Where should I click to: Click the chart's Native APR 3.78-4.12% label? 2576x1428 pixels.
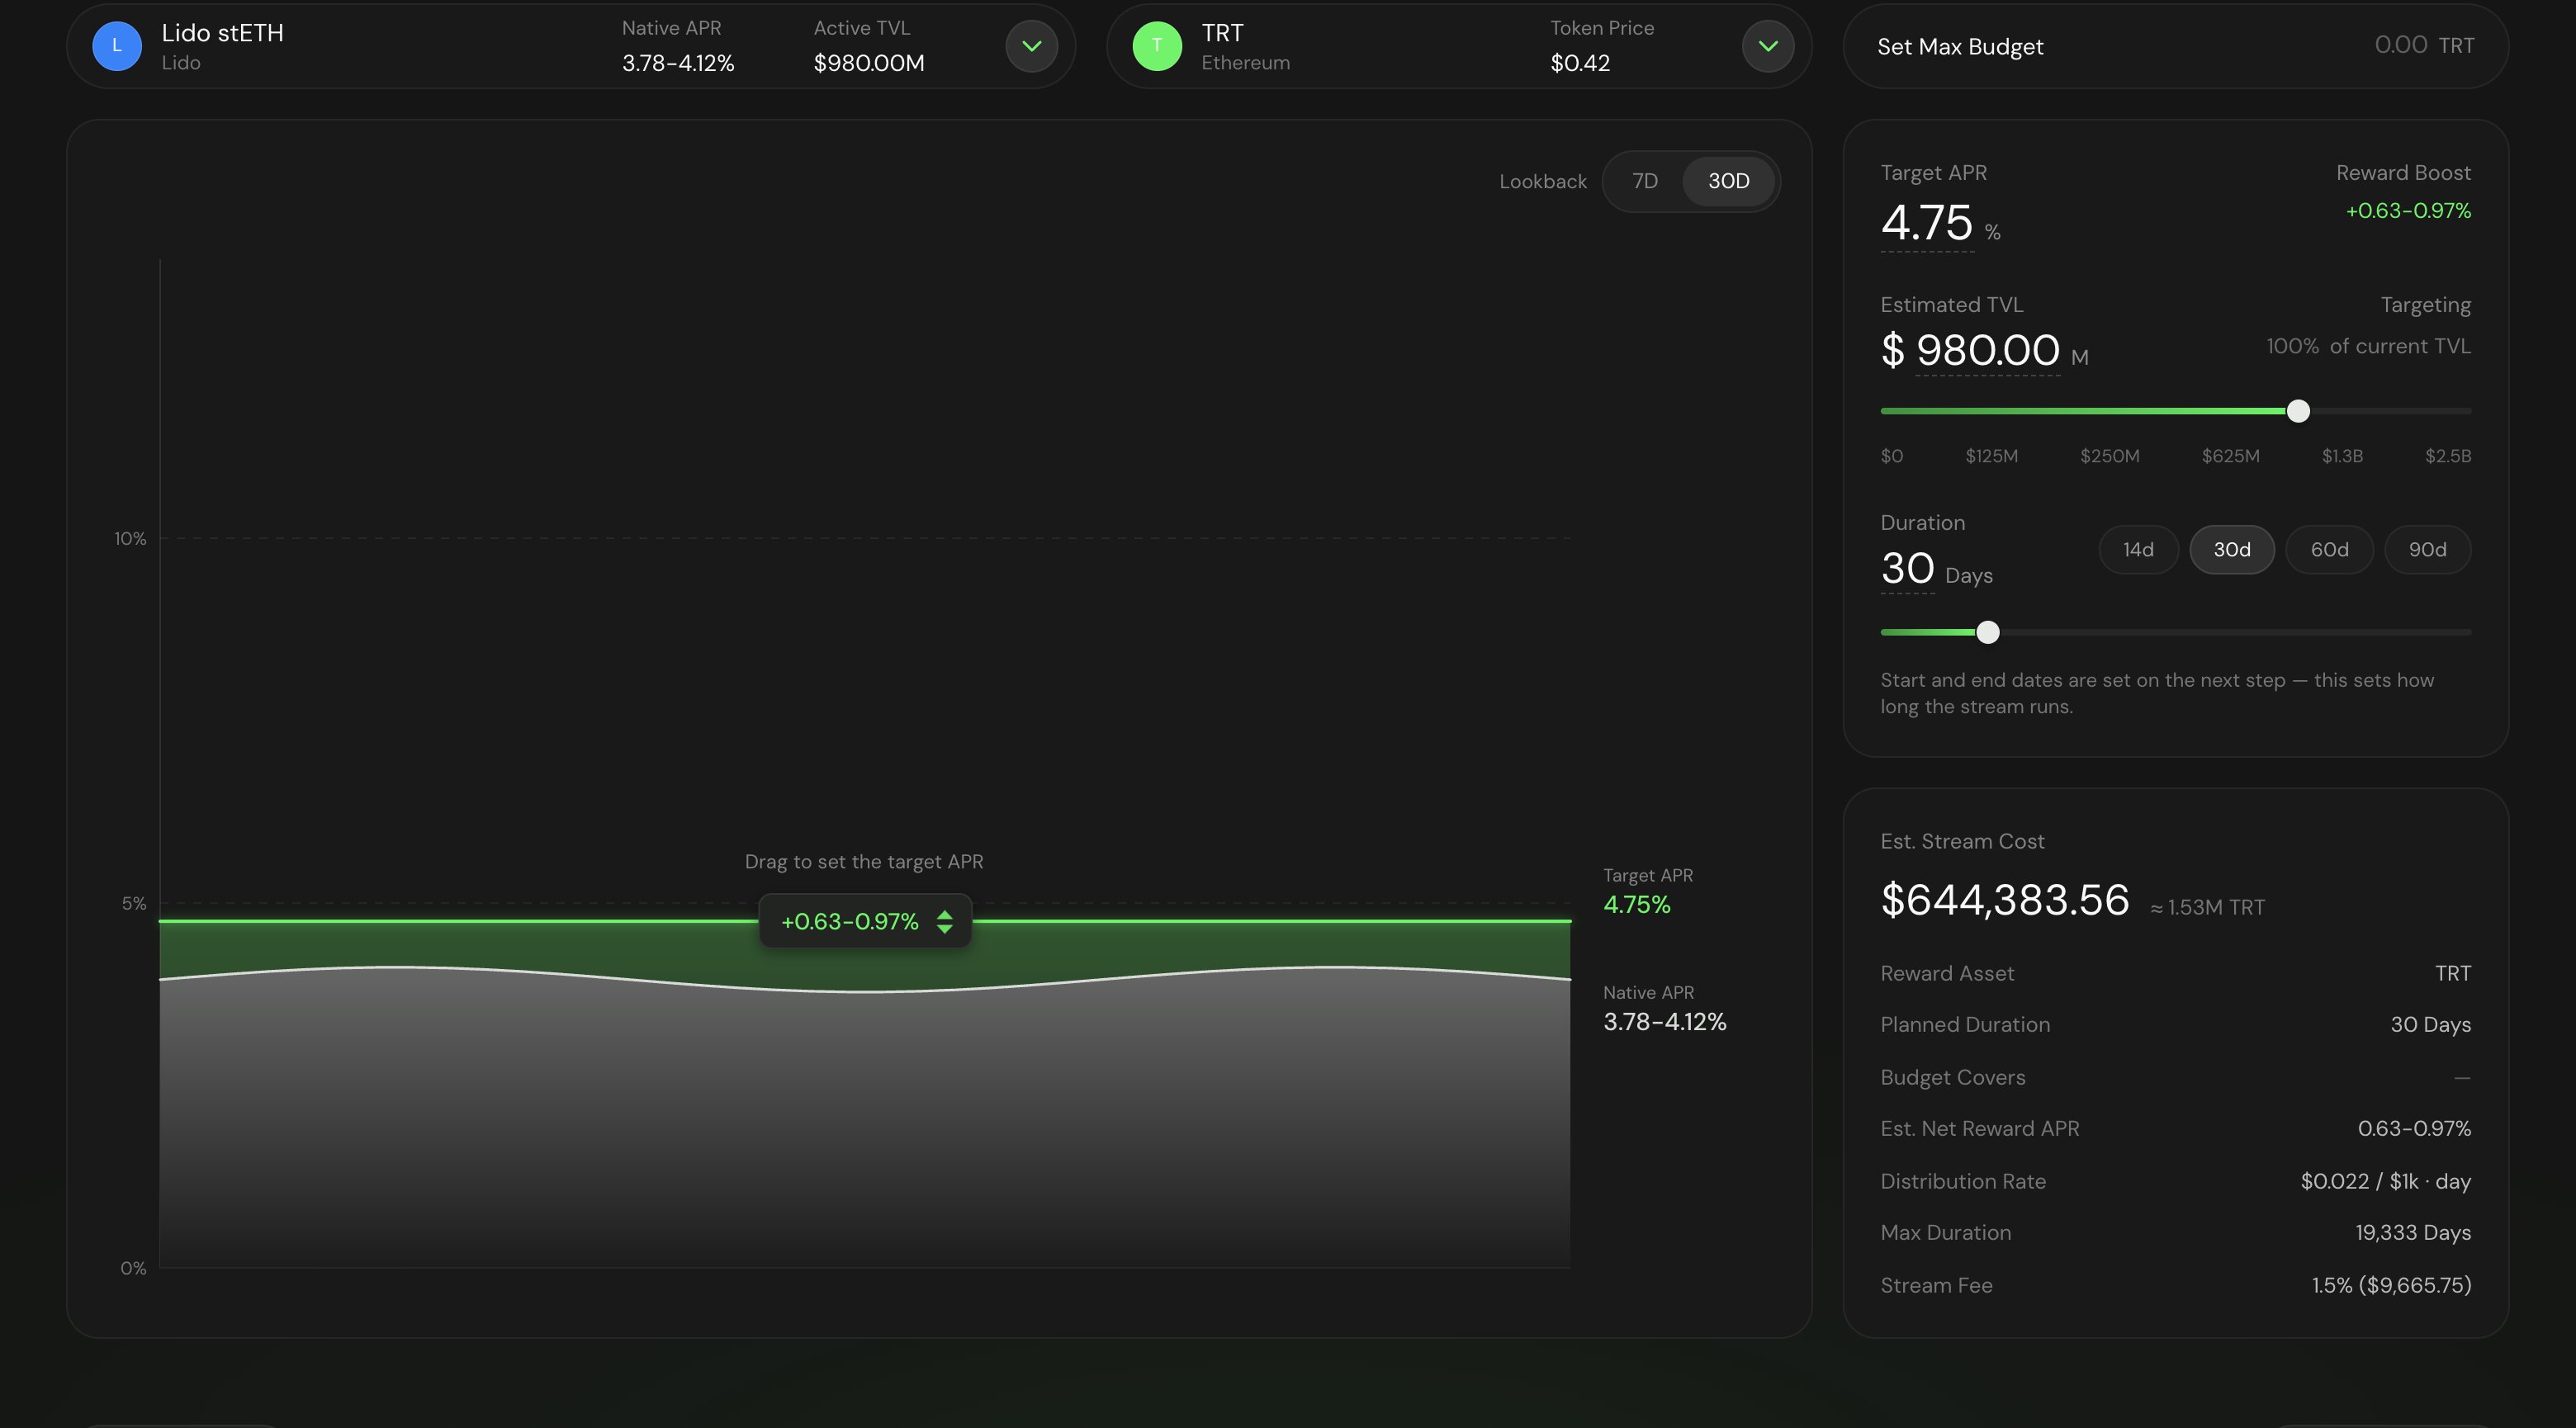[x=1664, y=1008]
